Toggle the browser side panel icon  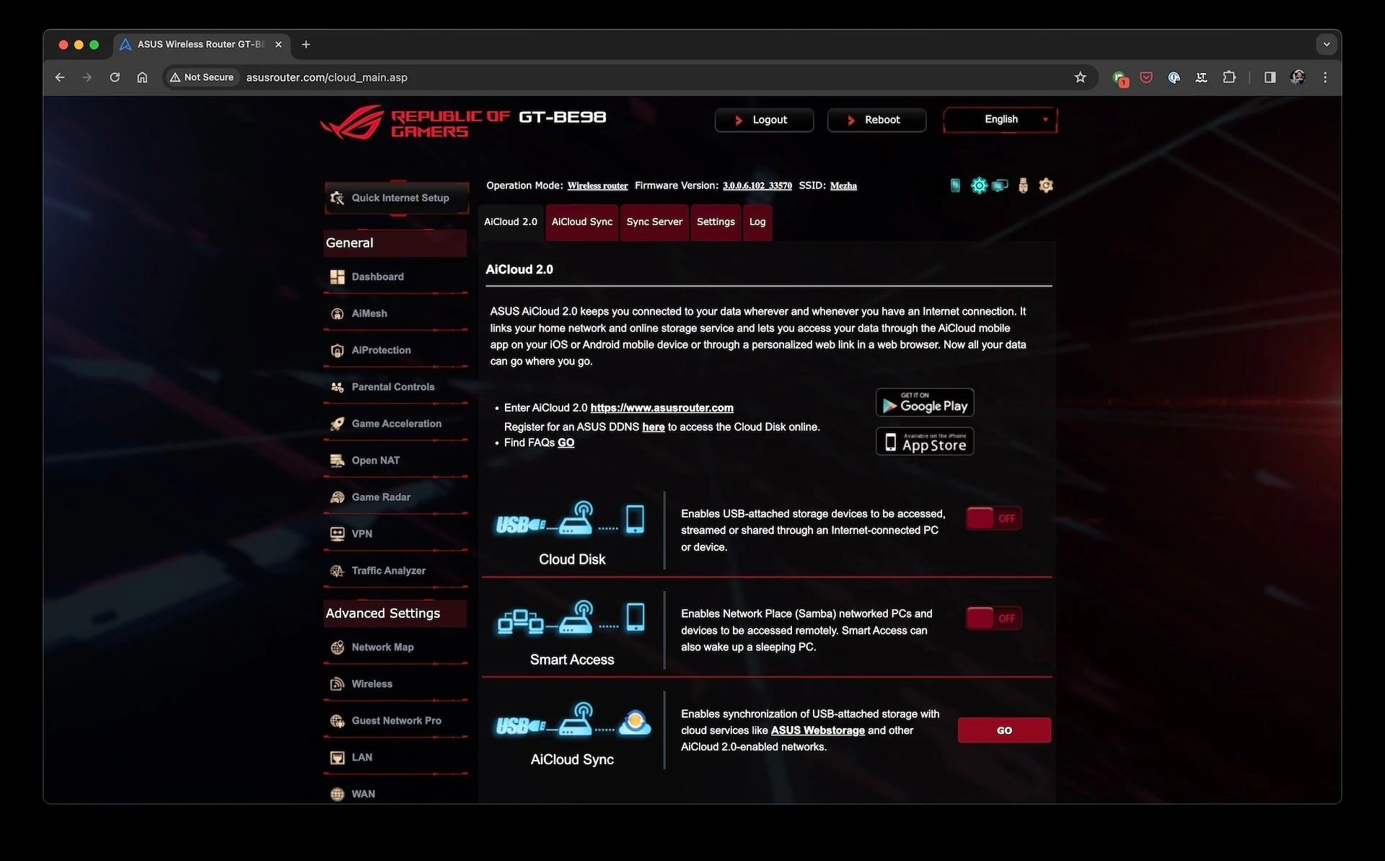point(1270,77)
